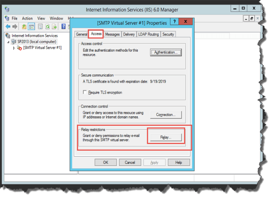This screenshot has height=200, width=274.
Task: Click the Authentication... button
Action: (166, 52)
